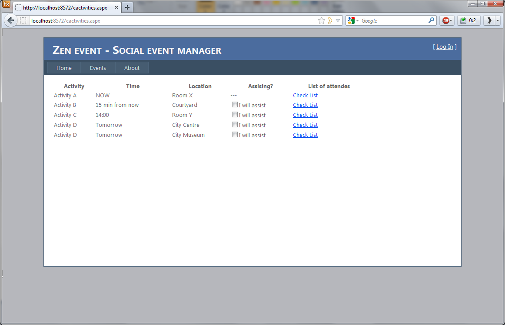The image size is (505, 325).
Task: Click the '14:00' time cell
Action: 102,115
